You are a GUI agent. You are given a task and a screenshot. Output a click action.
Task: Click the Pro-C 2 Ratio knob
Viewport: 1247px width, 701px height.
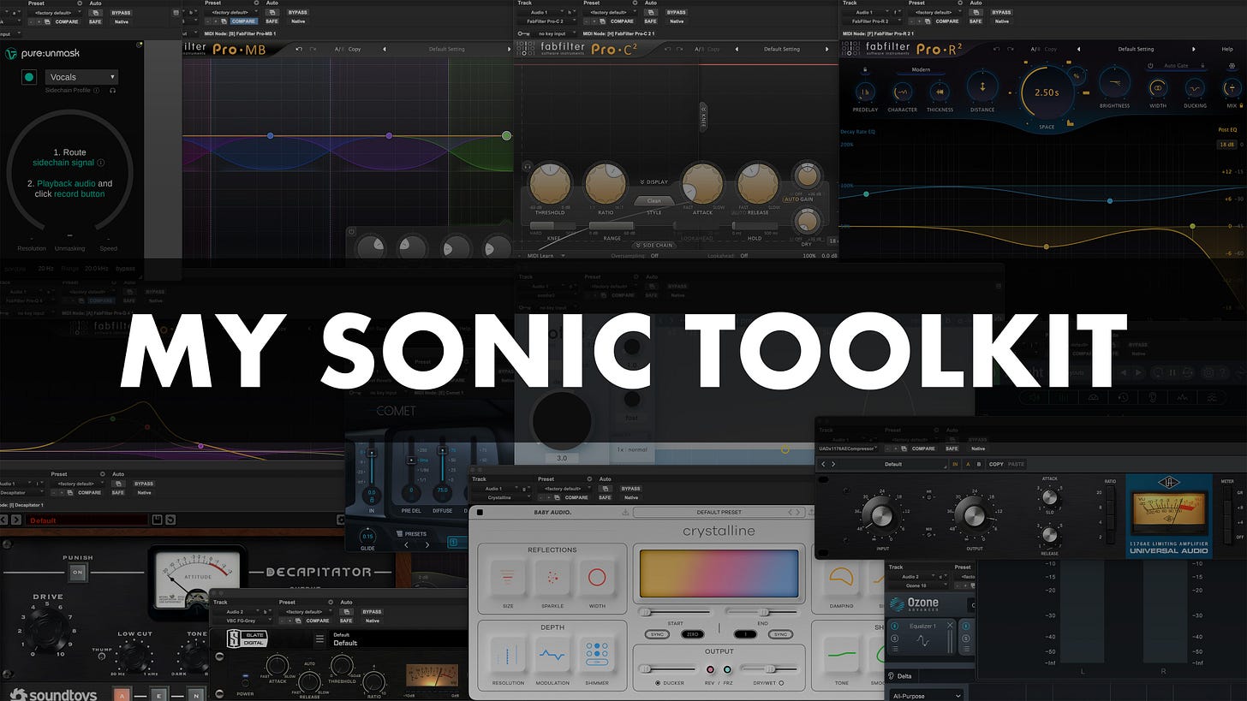(606, 183)
